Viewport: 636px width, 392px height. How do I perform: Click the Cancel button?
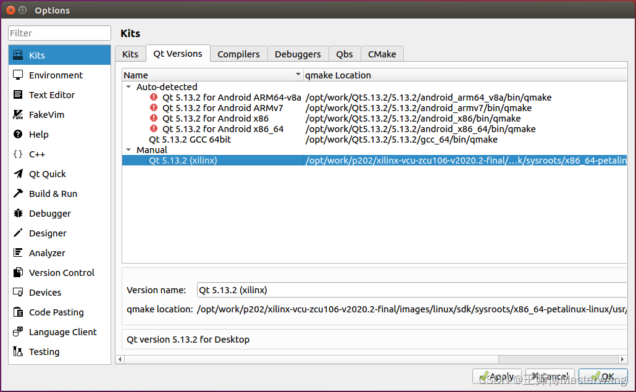(550, 377)
